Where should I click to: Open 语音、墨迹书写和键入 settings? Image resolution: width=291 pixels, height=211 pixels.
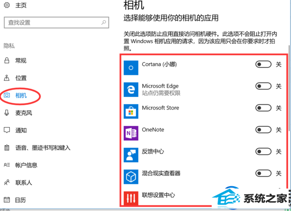click(43, 147)
